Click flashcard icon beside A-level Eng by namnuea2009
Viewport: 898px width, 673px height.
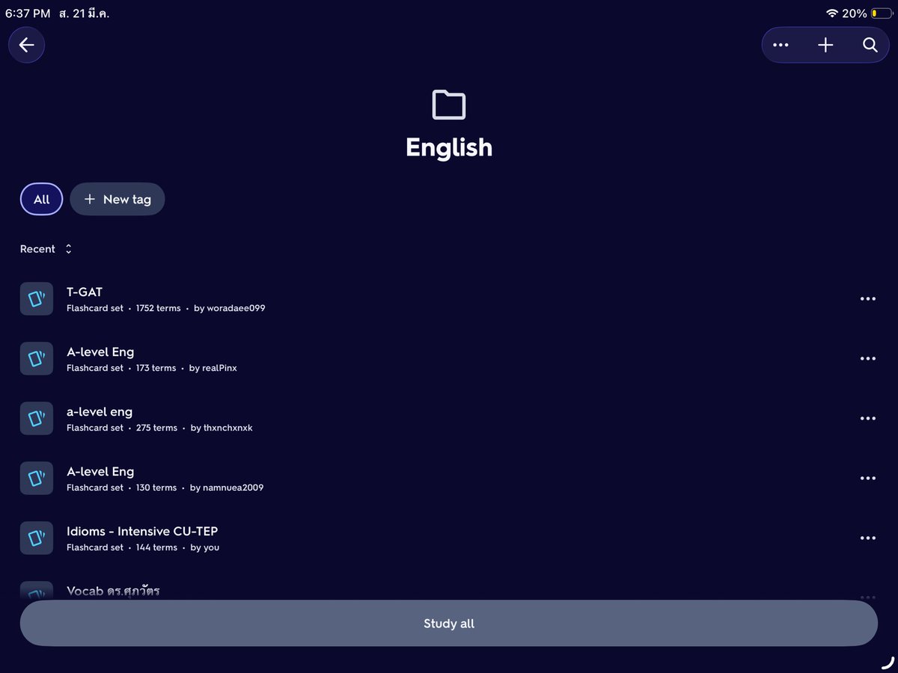[37, 479]
